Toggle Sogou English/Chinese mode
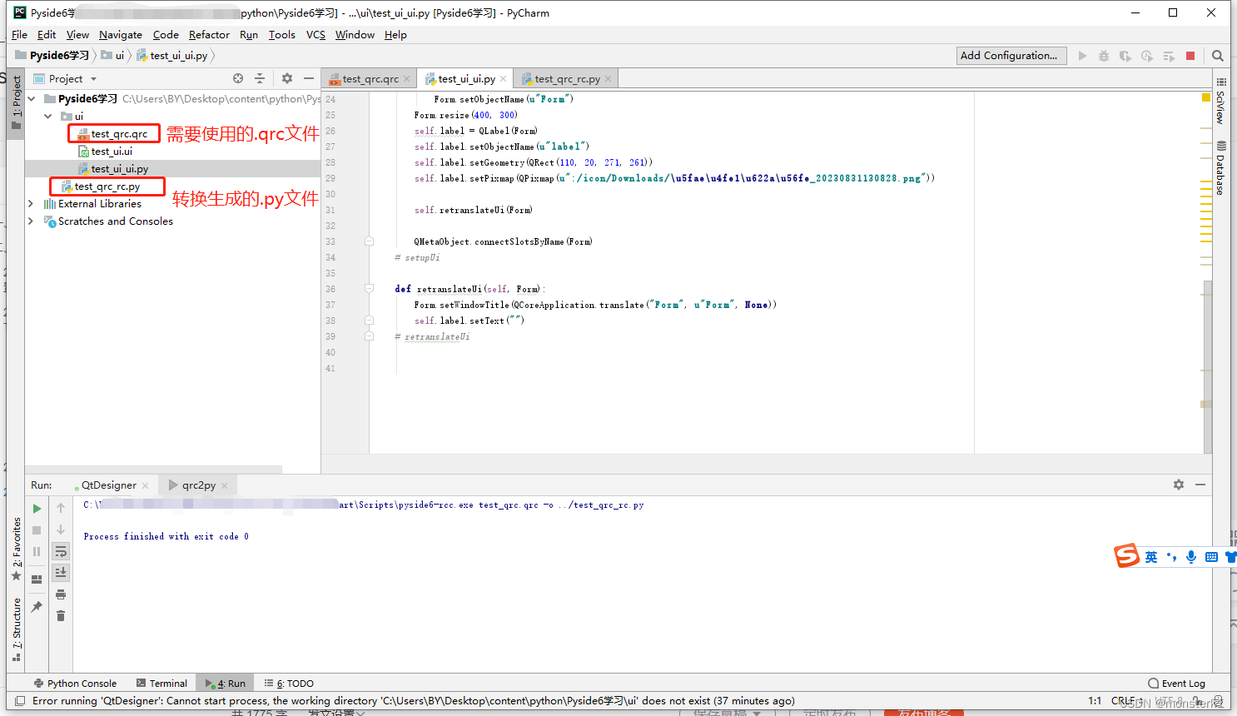Screen dimensions: 1237x716 tap(1151, 557)
